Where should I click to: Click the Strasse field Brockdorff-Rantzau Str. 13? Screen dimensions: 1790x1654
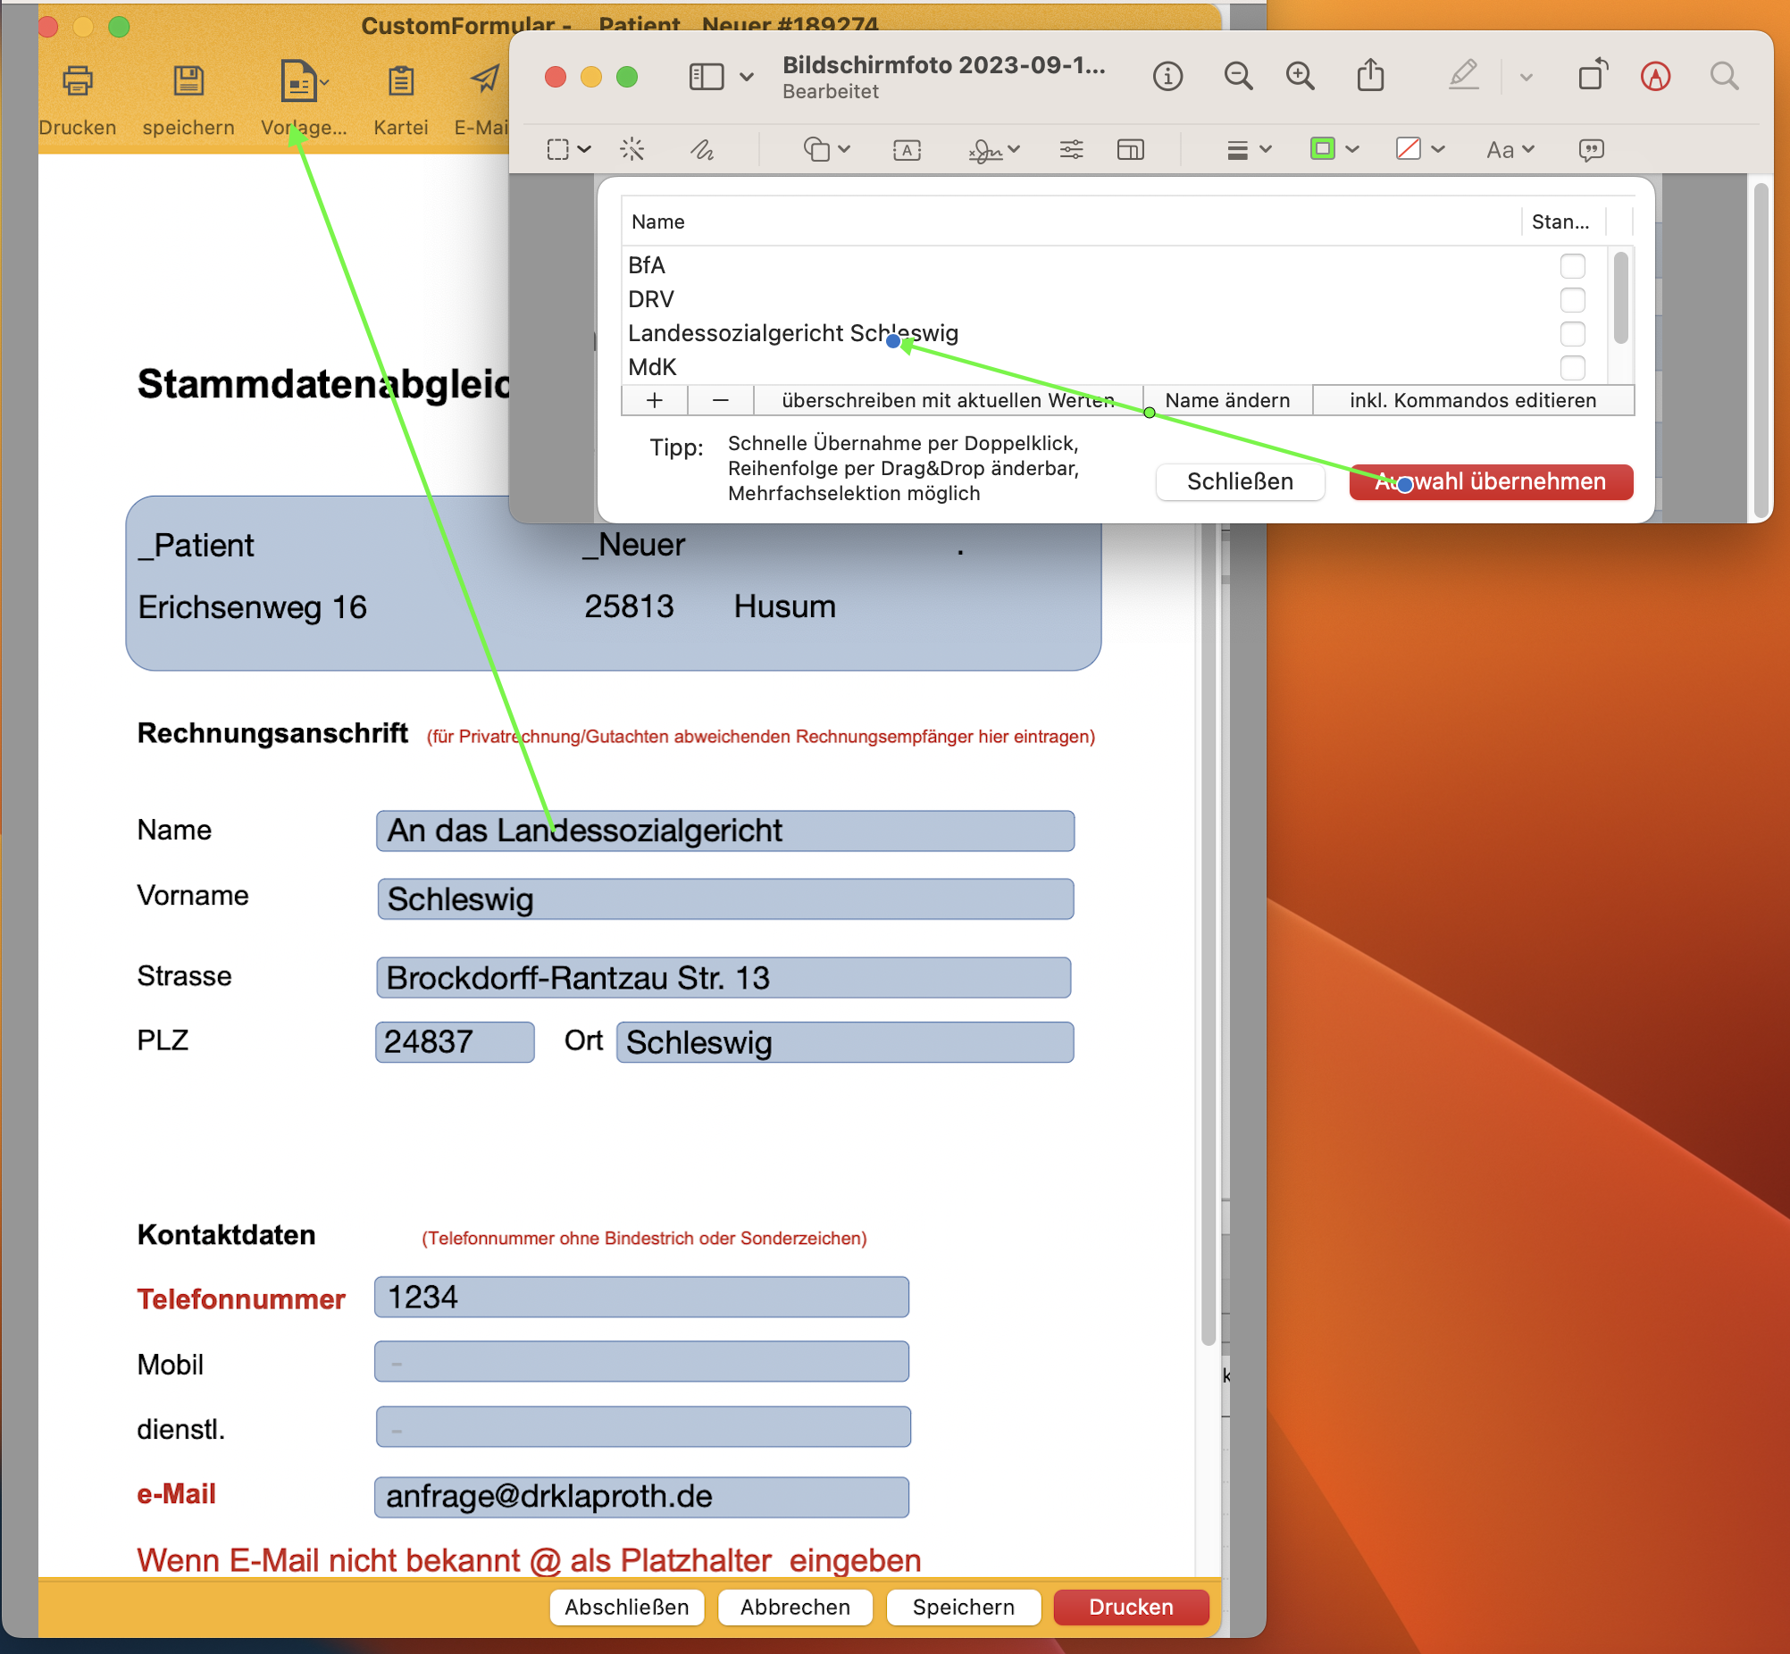click(x=724, y=977)
